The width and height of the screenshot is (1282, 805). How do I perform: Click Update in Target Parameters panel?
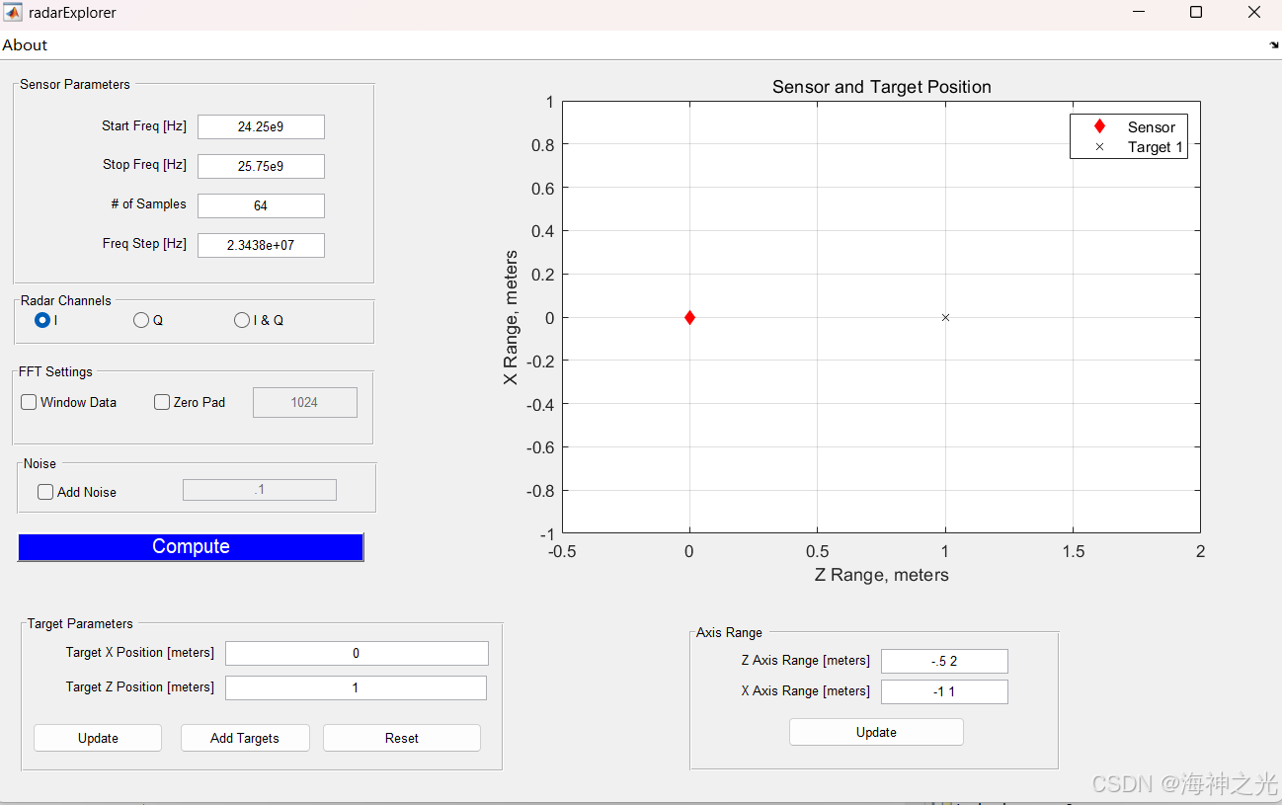tap(98, 738)
